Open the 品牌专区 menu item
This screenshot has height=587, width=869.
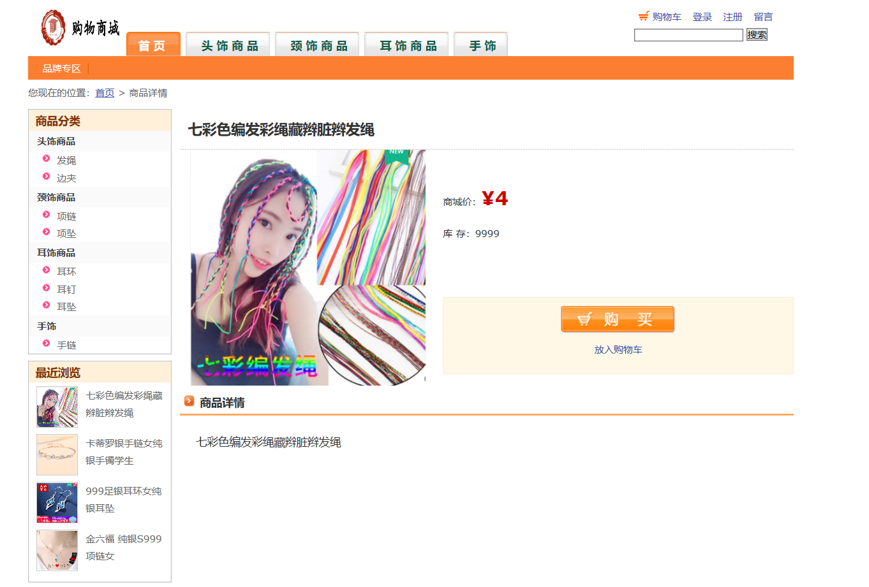(x=62, y=68)
